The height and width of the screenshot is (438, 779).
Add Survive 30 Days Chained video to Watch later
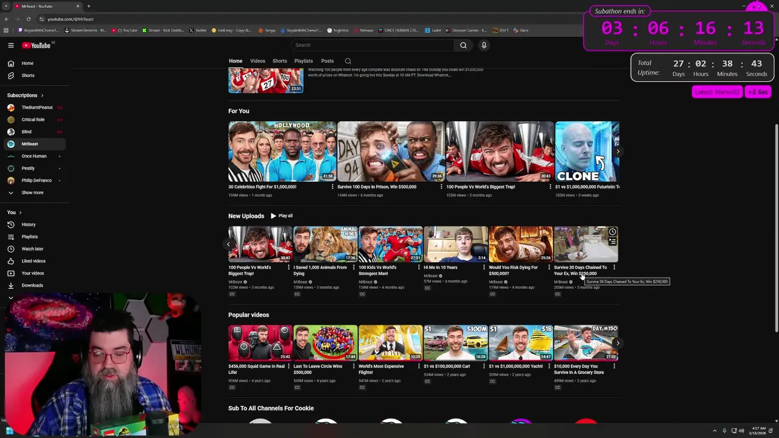pyautogui.click(x=612, y=232)
